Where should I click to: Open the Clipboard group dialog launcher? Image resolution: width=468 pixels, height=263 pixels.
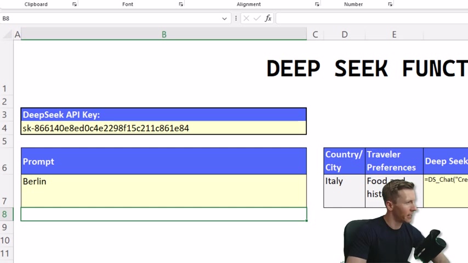75,4
